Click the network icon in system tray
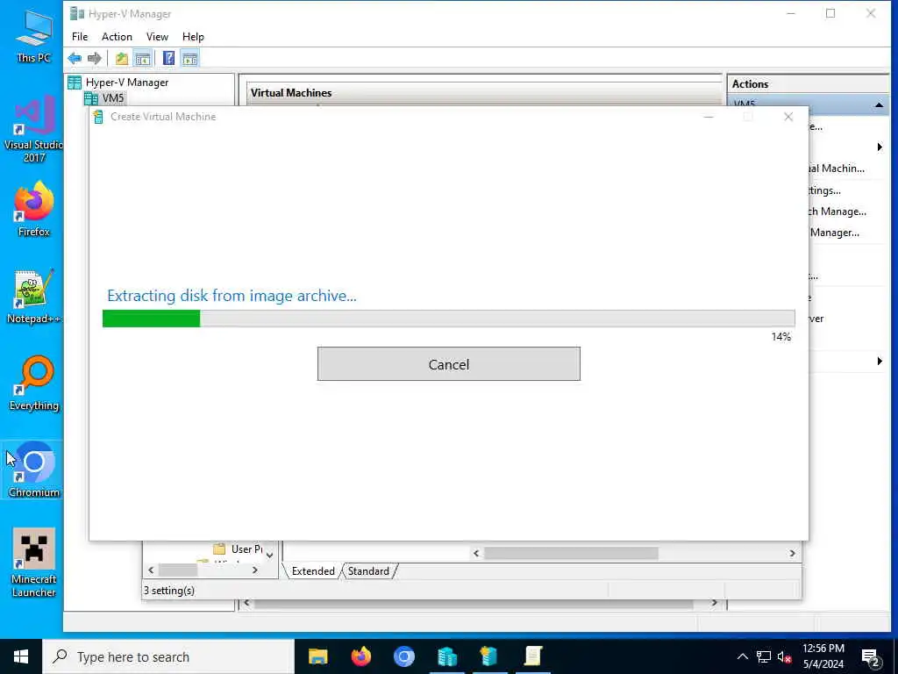 pyautogui.click(x=764, y=656)
